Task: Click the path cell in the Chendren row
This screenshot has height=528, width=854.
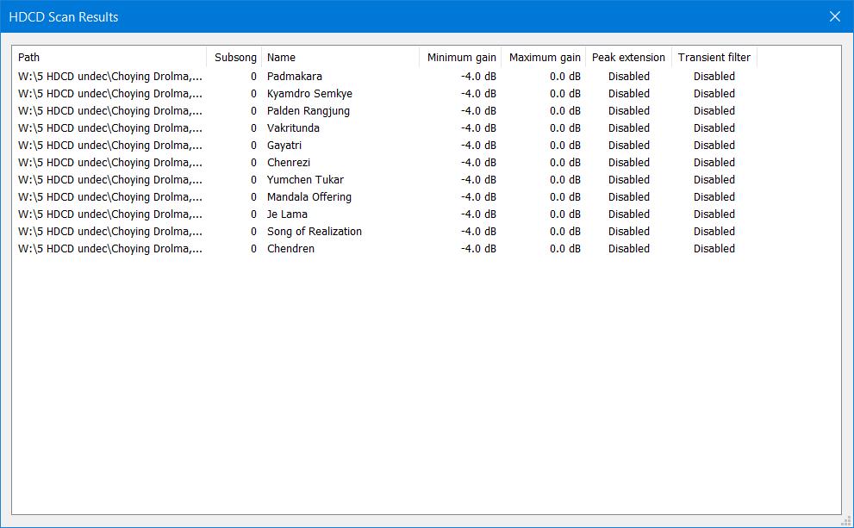Action: coord(110,249)
